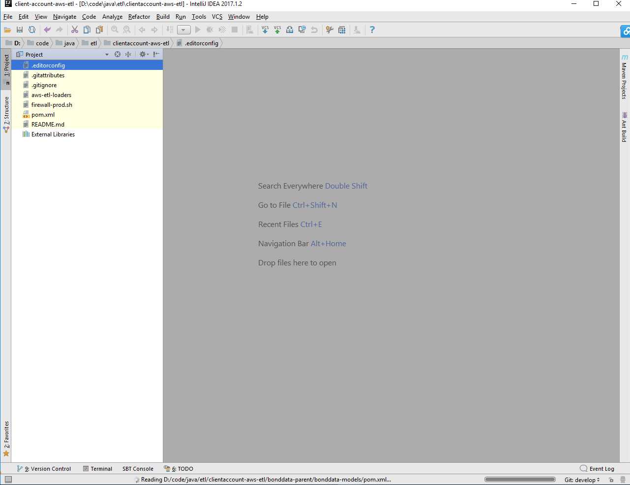The image size is (630, 485).
Task: Click the Run play icon
Action: pyautogui.click(x=198, y=30)
